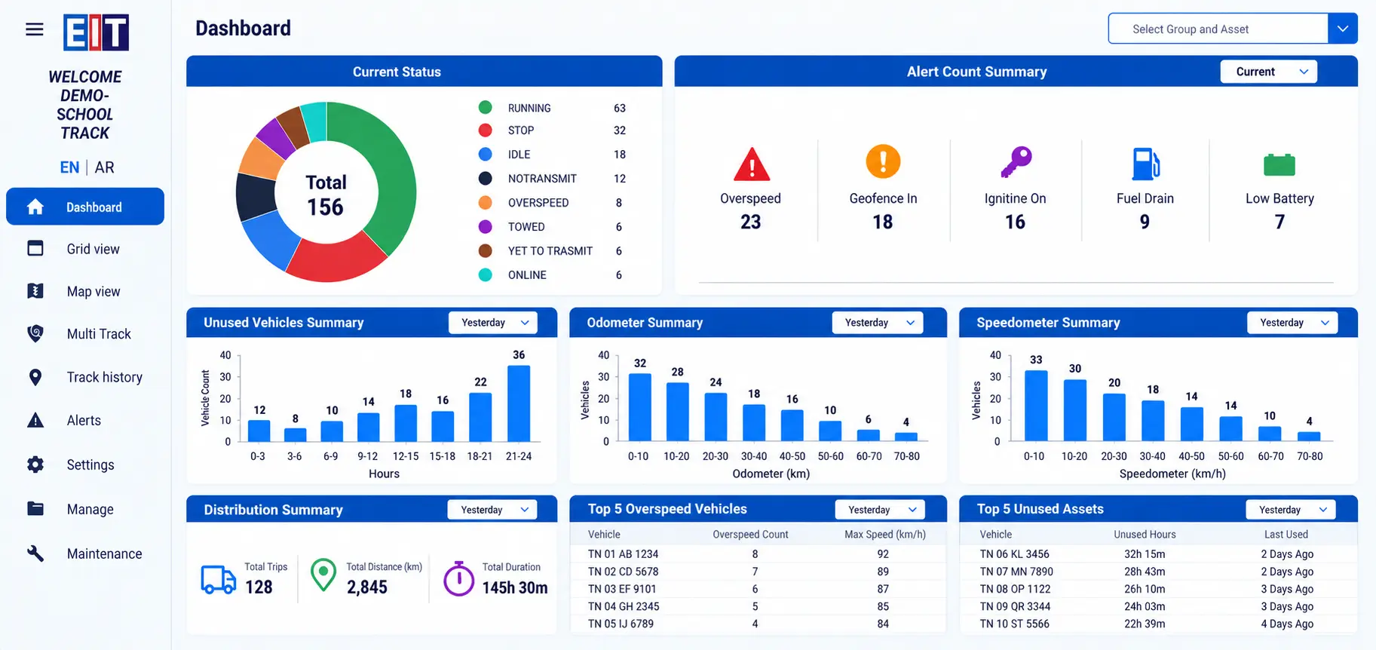The image size is (1376, 650).
Task: Open the Alert Count Summary Current dropdown
Action: (1269, 72)
